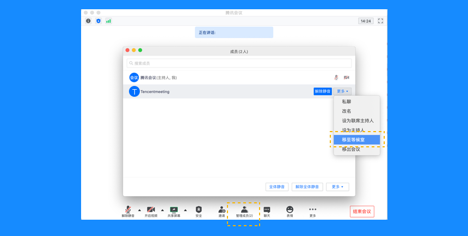The height and width of the screenshot is (236, 468).
Task: Start screen sharing from toolbar
Action: 174,212
